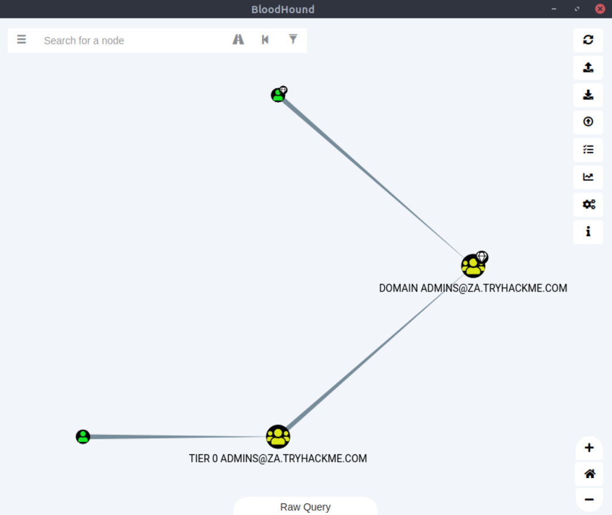This screenshot has width=612, height=515.
Task: Minimize the BloodHound window
Action: click(554, 9)
